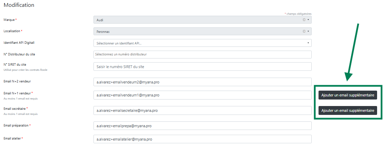
Task: Click the 'Marque' field label
Action: click(9, 20)
